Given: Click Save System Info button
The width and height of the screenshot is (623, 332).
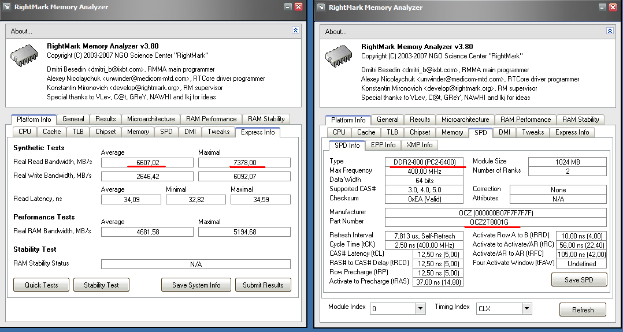Looking at the screenshot, I should click(196, 285).
